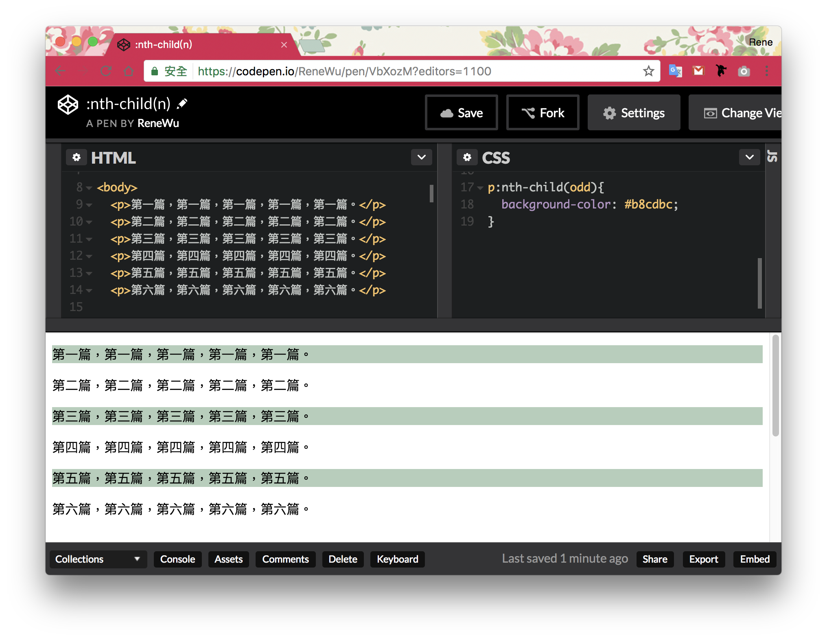Screen dimensions: 827x640
Task: Open pen Settings
Action: (634, 113)
